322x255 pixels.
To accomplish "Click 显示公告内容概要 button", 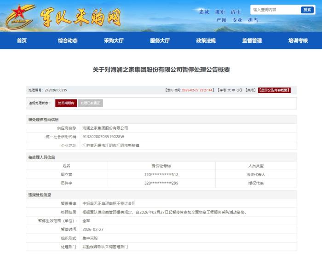I will coord(274,90).
